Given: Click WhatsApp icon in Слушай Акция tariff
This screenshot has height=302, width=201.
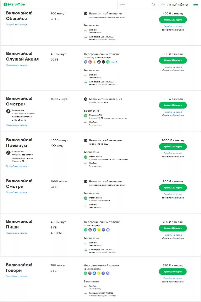Looking at the screenshot, I should [108, 62].
